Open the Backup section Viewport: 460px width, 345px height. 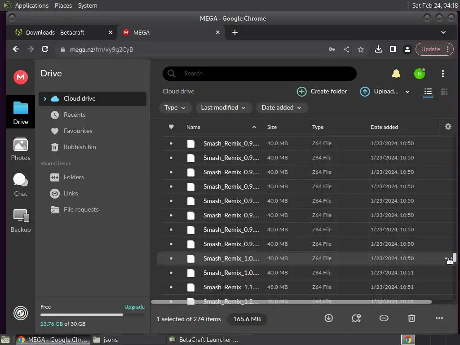click(21, 221)
